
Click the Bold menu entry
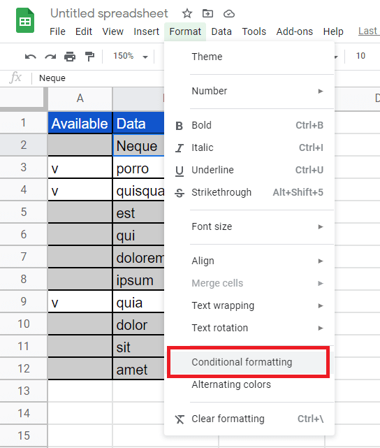pyautogui.click(x=249, y=125)
